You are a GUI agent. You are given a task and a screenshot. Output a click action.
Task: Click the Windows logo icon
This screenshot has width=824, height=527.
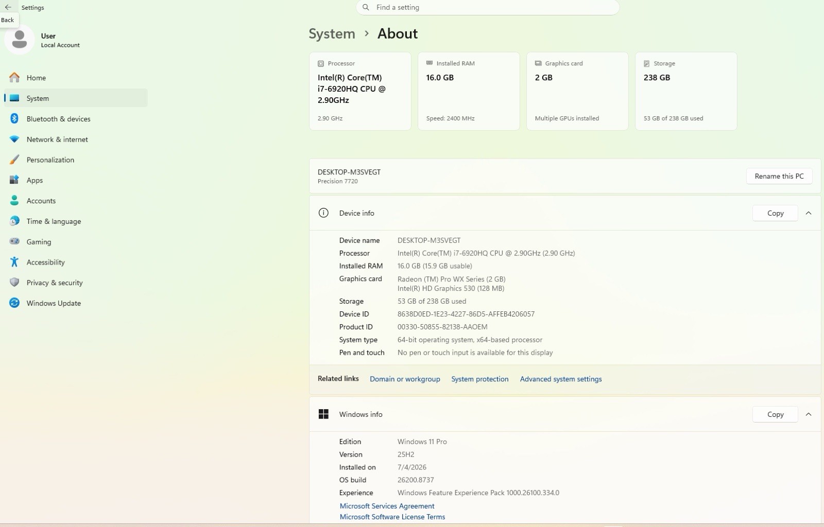(323, 414)
